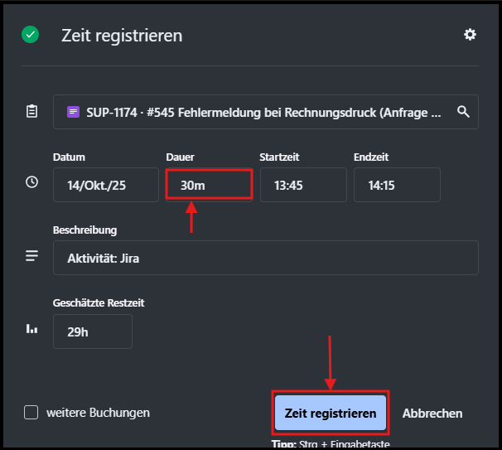
Task: Click the search magnifier in the issue field
Action: pos(463,112)
